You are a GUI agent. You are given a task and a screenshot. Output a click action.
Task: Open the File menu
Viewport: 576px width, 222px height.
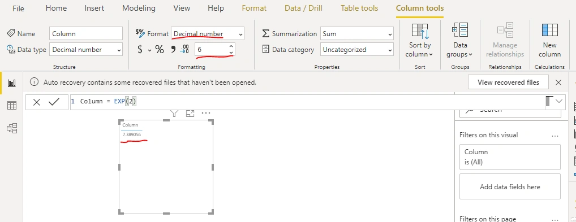(18, 8)
